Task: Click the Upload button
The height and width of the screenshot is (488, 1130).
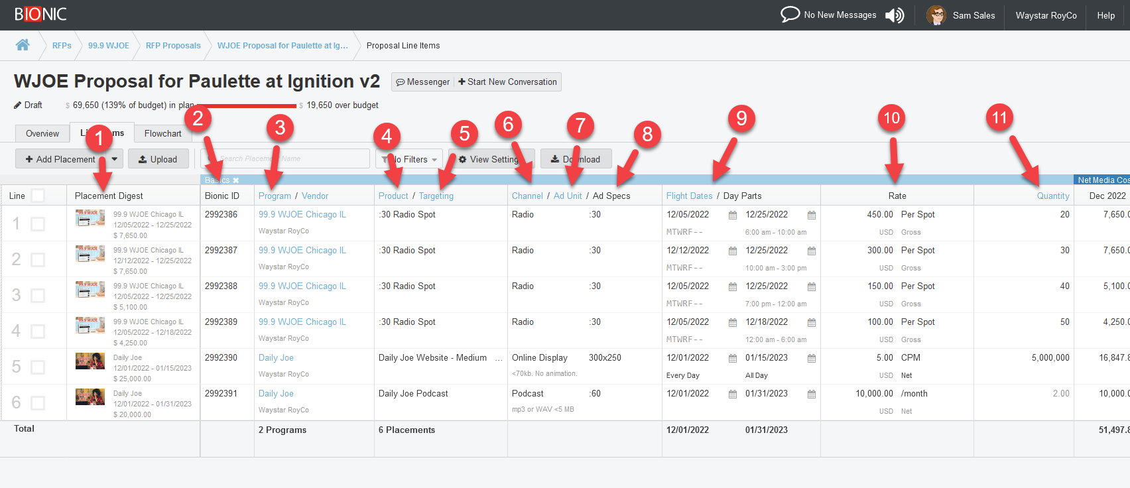Action: 158,159
